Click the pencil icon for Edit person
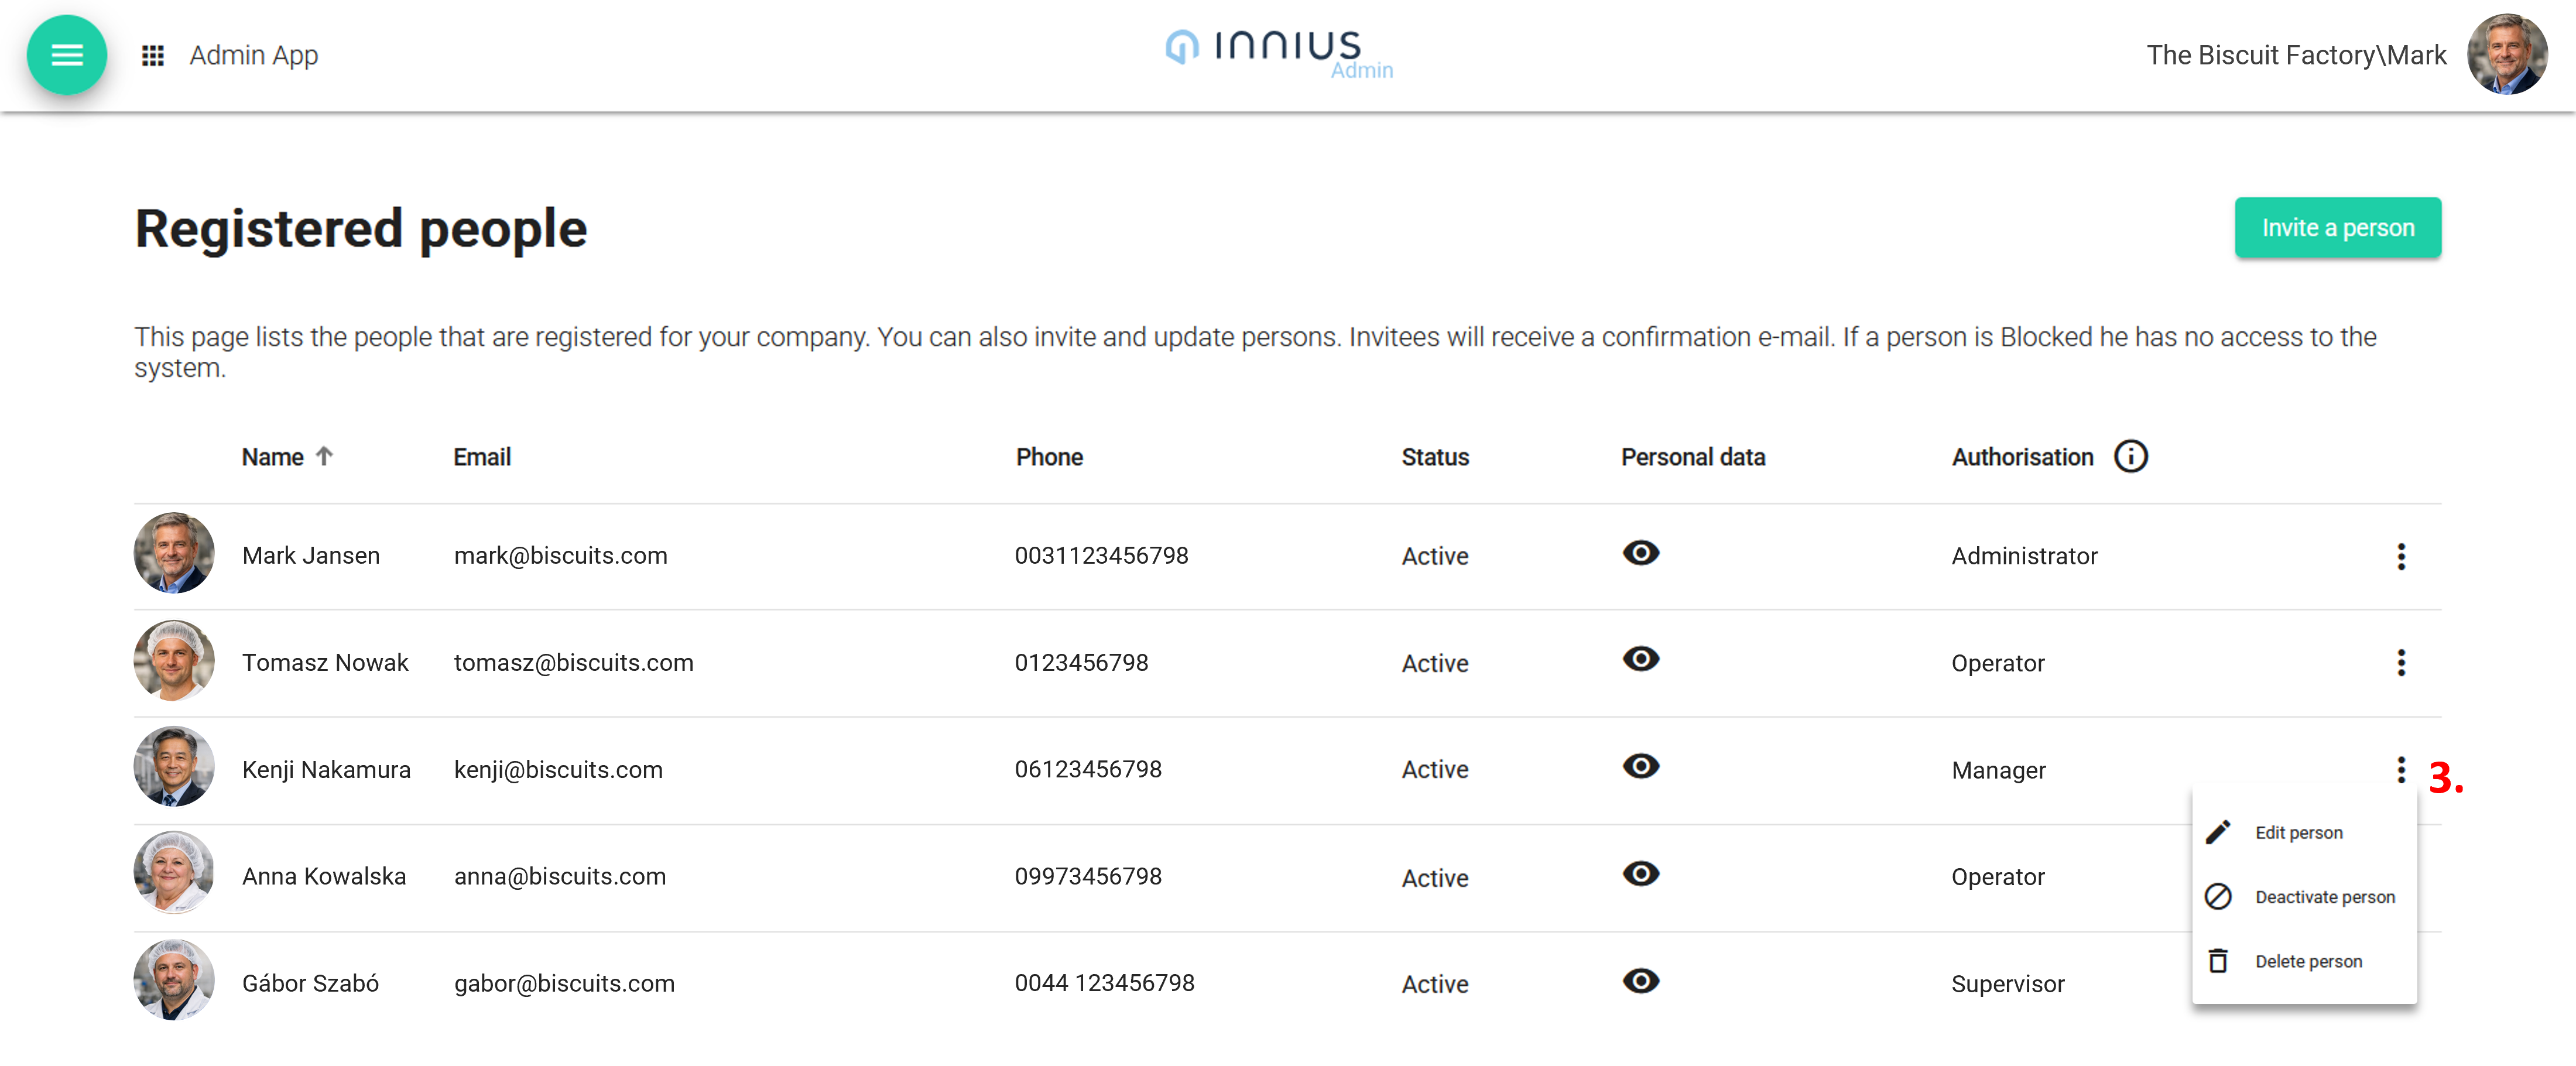The width and height of the screenshot is (2576, 1066). click(2217, 832)
